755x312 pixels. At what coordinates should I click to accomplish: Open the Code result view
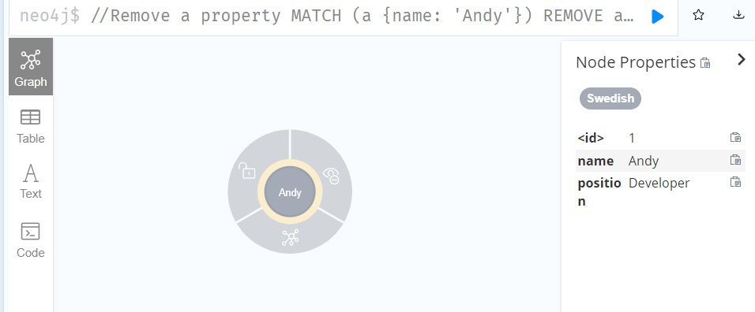[x=31, y=240]
